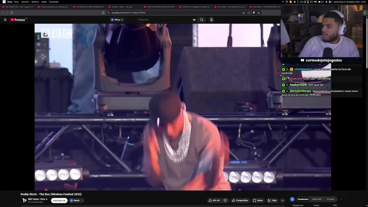Dislike the video with the thumbs-down icon

(x=225, y=200)
